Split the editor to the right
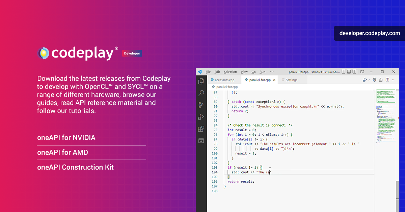The height and width of the screenshot is (212, 405). [x=387, y=80]
